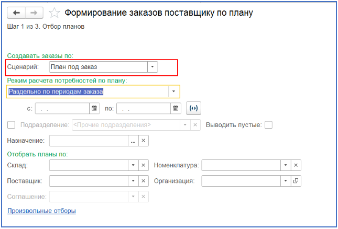Clear the Номенклатура field

pos(296,165)
